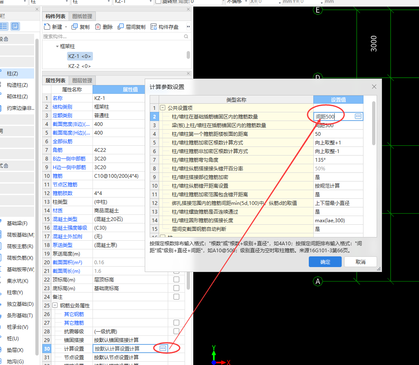419x365 pixels.
Task: Open ellipsis button in 间距500 value cell
Action: (358, 116)
